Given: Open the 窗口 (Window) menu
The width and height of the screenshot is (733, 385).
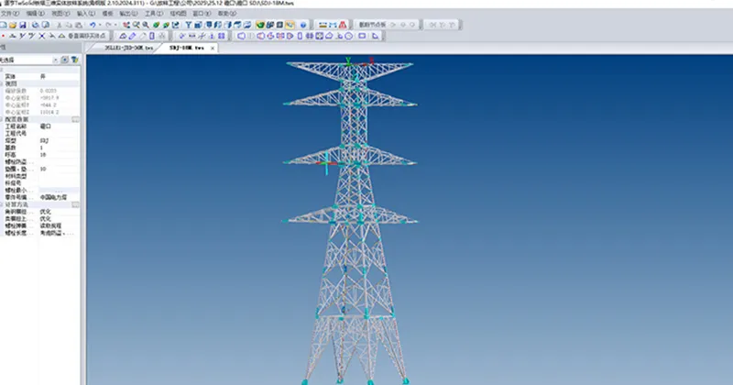Looking at the screenshot, I should (x=202, y=14).
